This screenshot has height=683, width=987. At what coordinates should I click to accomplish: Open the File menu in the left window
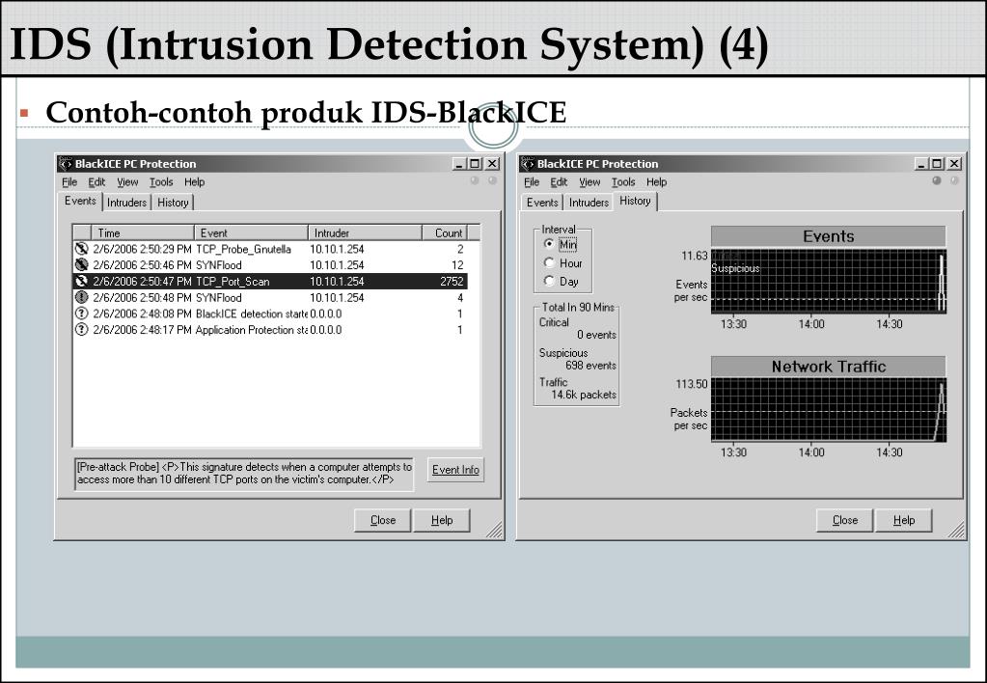69,182
